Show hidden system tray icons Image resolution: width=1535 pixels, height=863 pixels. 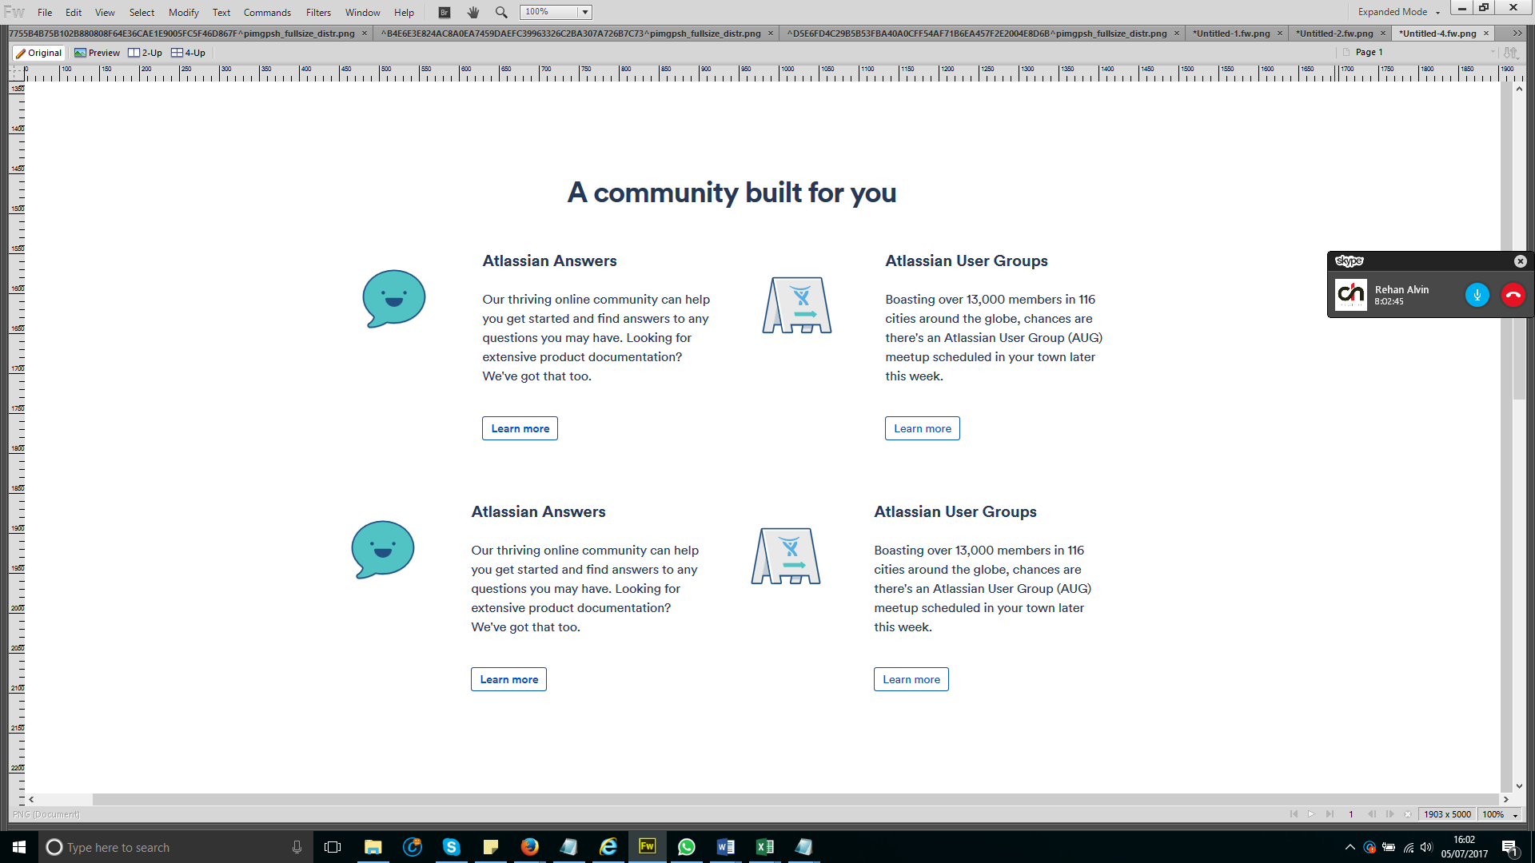click(x=1350, y=847)
